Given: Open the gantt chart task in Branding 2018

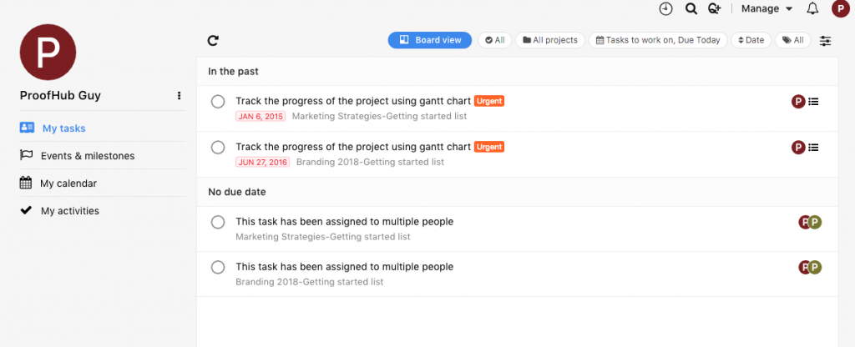Looking at the screenshot, I should 353,147.
